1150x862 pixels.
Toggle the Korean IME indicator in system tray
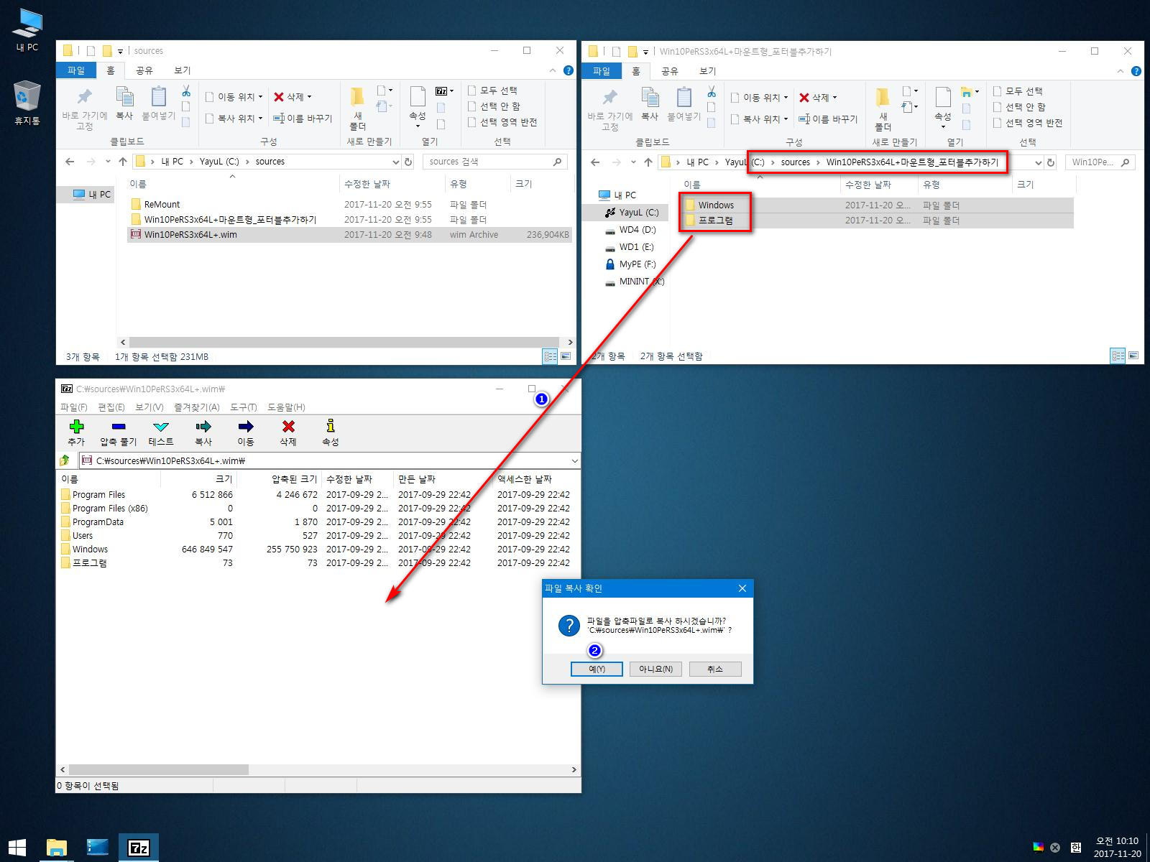[1076, 848]
